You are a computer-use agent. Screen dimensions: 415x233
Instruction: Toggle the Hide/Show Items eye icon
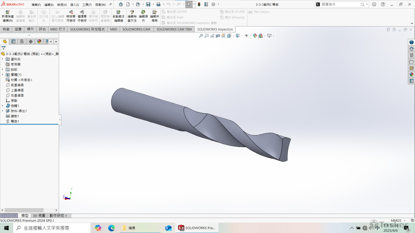point(246,36)
